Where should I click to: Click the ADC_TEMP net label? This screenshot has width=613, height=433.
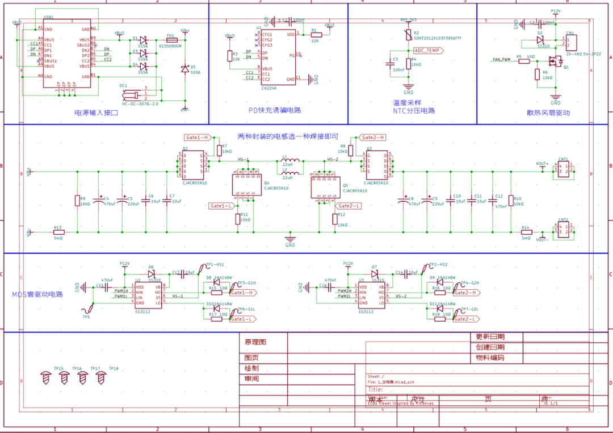(x=429, y=51)
